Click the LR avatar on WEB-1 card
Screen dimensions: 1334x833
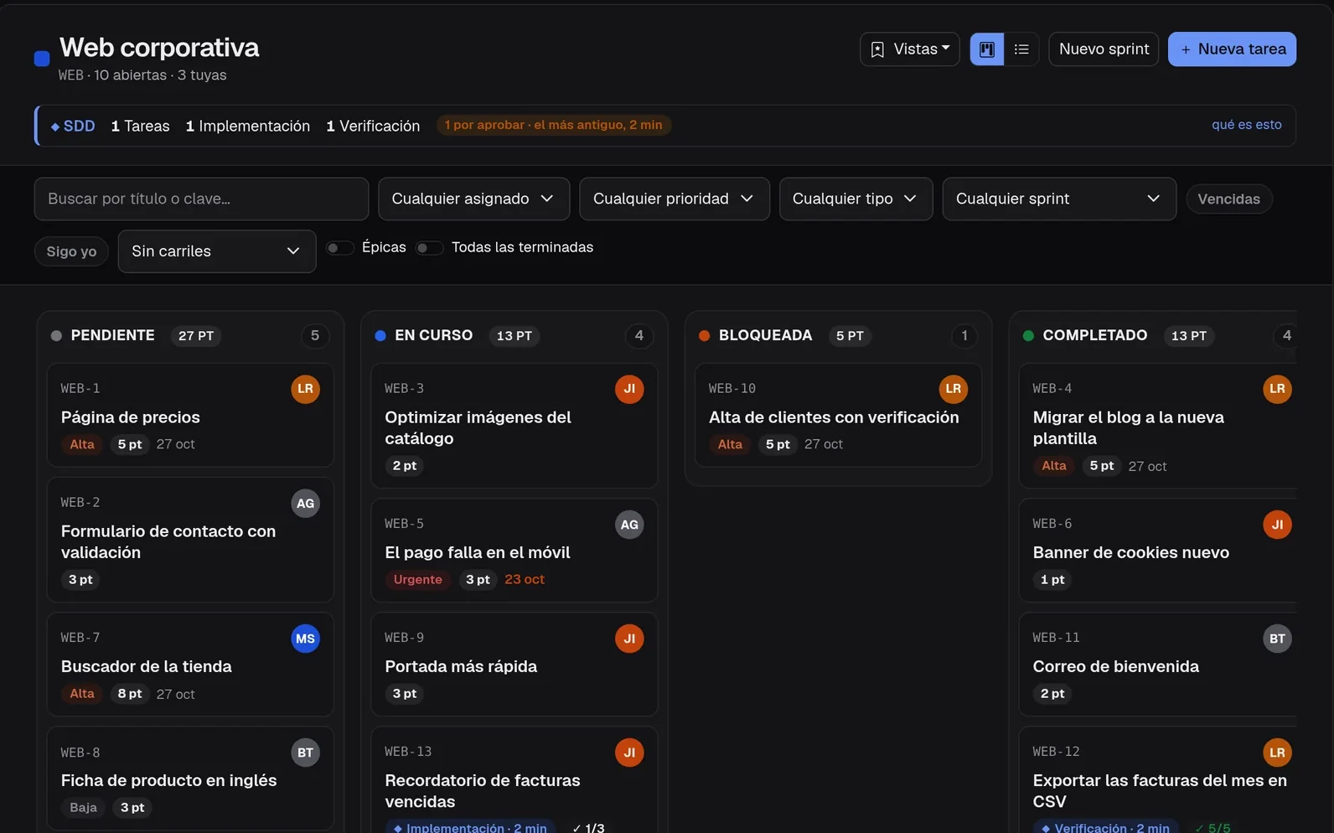tap(306, 389)
